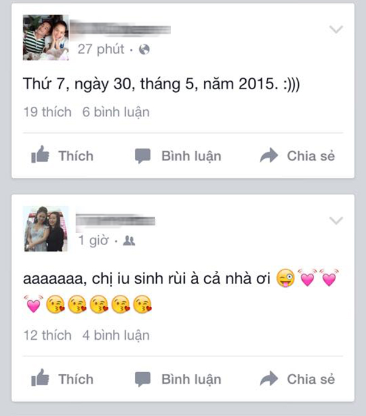Open the 4 bình luận comments link

pos(116,335)
